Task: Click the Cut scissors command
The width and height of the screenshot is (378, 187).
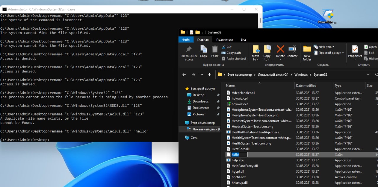Action: tap(226, 47)
